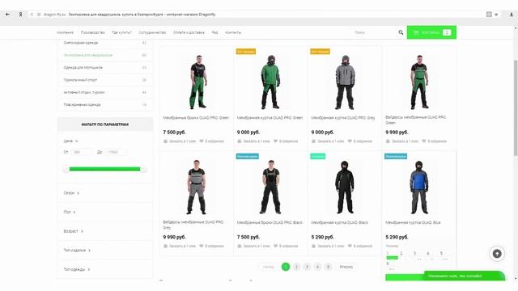Click the scroll-to-top arrow icon
This screenshot has height=291, width=518.
click(x=497, y=253)
